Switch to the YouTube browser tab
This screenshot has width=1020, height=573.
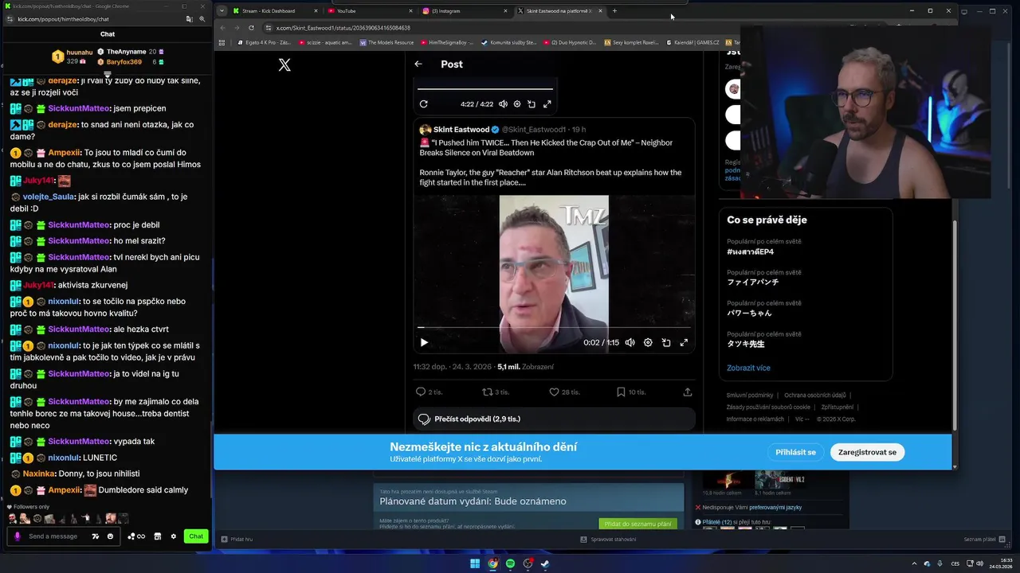point(370,11)
